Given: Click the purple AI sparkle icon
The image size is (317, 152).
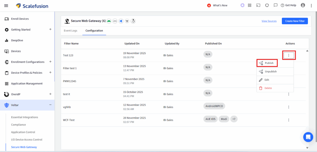Looking at the screenshot, I should 242,5.
